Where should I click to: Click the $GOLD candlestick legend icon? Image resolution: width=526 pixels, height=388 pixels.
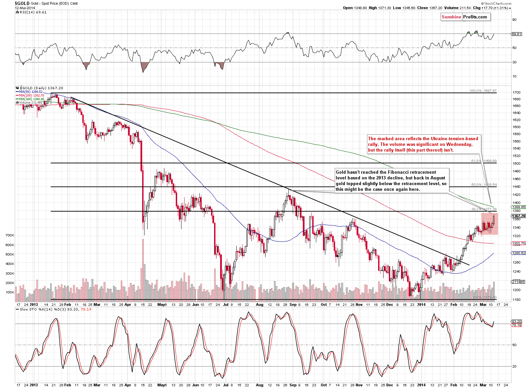tap(18, 88)
